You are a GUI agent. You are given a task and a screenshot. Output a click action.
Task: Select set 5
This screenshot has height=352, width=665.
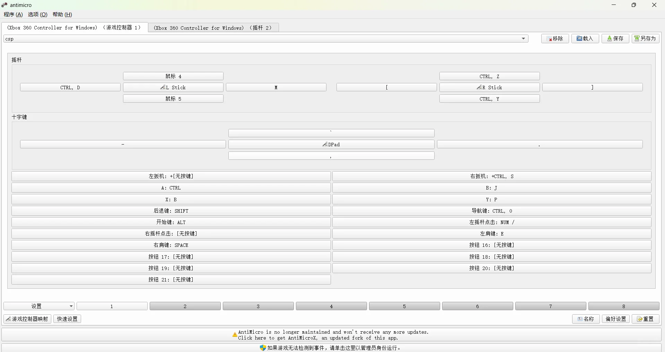405,306
